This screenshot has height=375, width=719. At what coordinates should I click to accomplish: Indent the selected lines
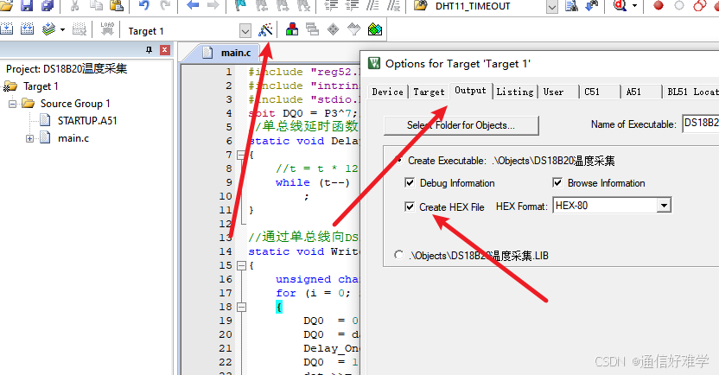click(331, 5)
